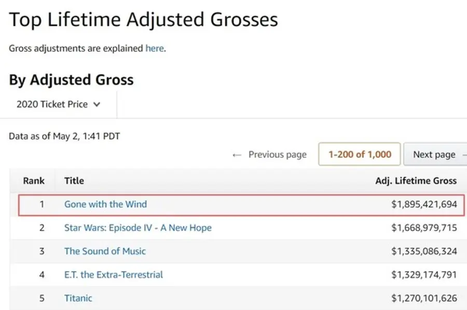467x310 pixels.
Task: Click rank number 3 cell
Action: click(42, 251)
